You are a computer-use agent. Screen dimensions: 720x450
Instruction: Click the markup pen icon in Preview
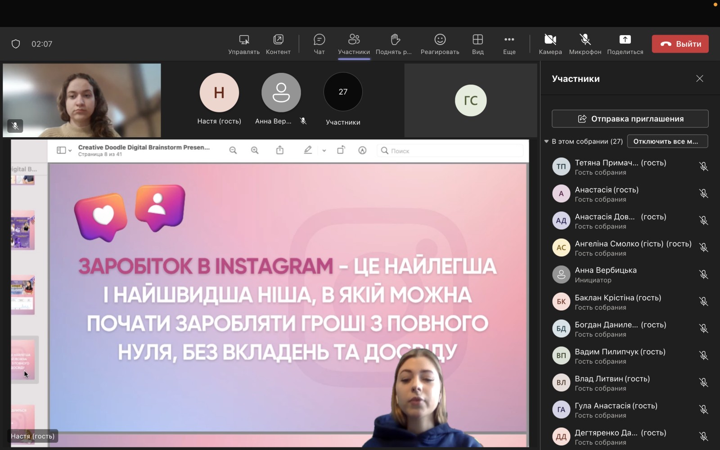coord(308,150)
